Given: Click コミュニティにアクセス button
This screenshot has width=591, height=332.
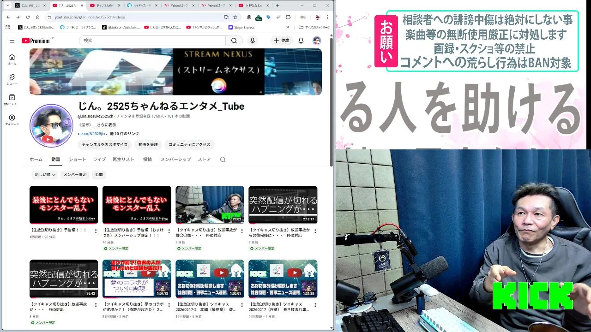Looking at the screenshot, I should pos(189,145).
